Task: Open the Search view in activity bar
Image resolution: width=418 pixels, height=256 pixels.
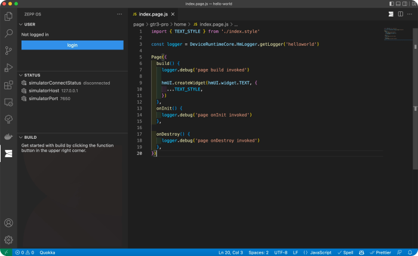Action: (8, 33)
